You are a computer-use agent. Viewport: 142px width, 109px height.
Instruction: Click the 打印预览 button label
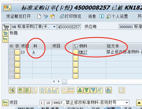coord(73,17)
